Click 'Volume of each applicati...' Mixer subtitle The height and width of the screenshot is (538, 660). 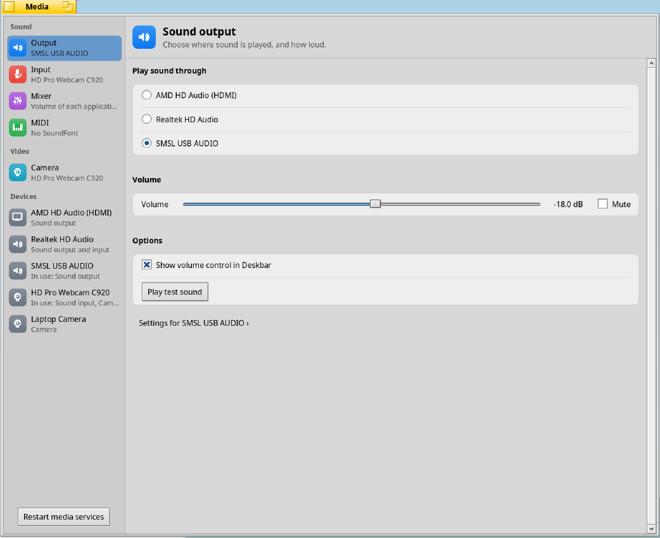(73, 106)
